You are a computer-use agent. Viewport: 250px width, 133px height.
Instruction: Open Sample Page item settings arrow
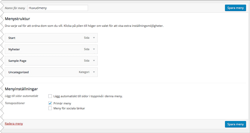[x=94, y=61]
